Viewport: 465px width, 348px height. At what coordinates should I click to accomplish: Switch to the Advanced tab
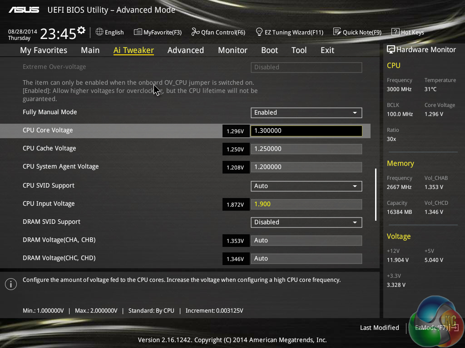tap(185, 50)
